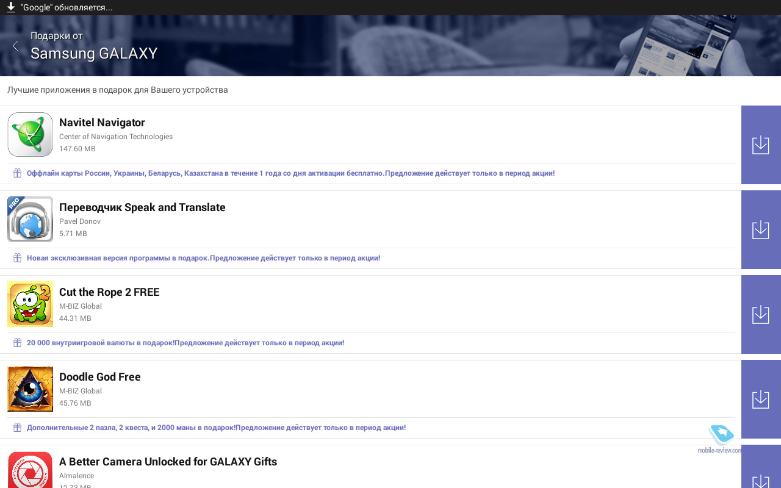
Task: Tap the 44.31 MB size label
Action: (75, 318)
